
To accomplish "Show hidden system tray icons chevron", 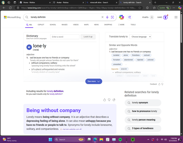I will tap(148, 139).
